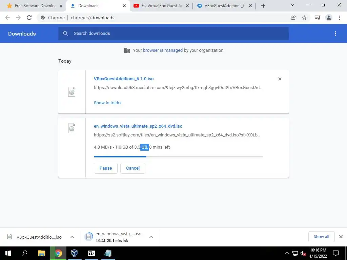Open Windows Start menu
The image size is (347, 260).
[x=8, y=253]
